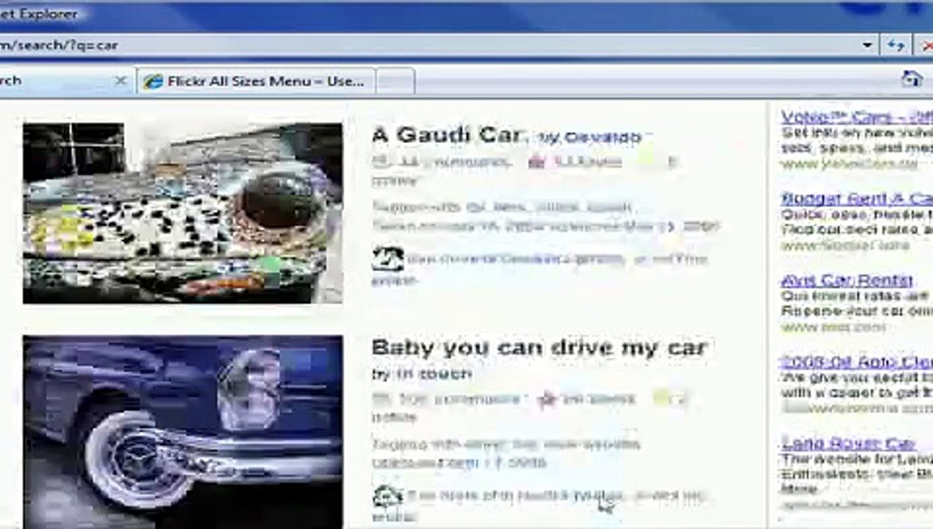Image resolution: width=933 pixels, height=529 pixels.
Task: Visit photographer Osvaldo's profile link
Action: pyautogui.click(x=601, y=137)
